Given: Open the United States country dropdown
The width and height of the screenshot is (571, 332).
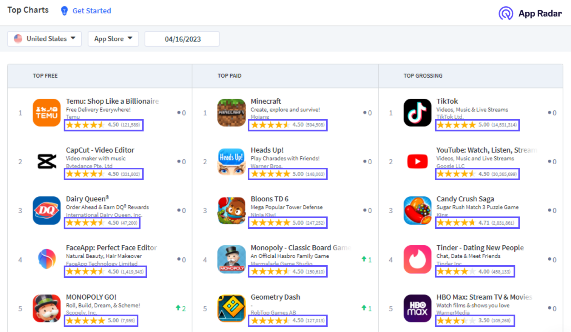Looking at the screenshot, I should 44,38.
